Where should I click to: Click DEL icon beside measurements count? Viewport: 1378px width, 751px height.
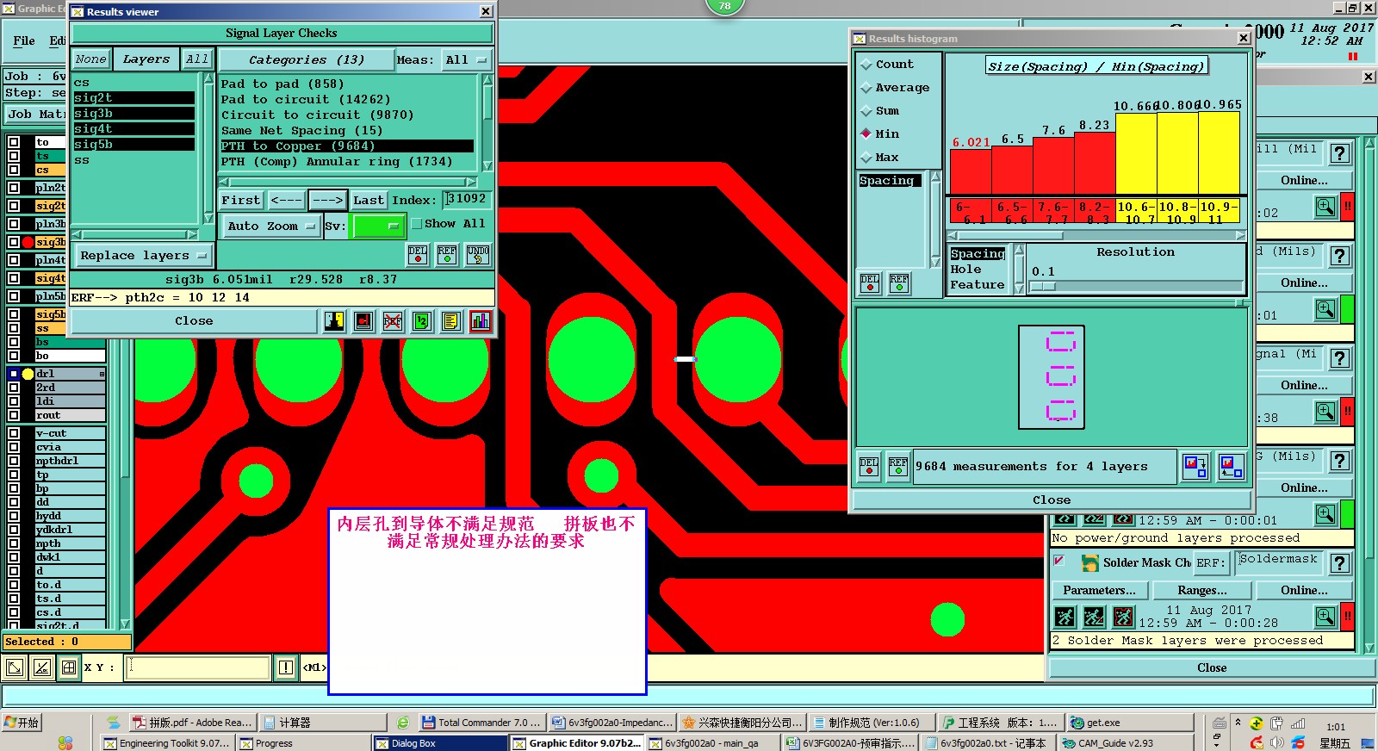pyautogui.click(x=869, y=467)
